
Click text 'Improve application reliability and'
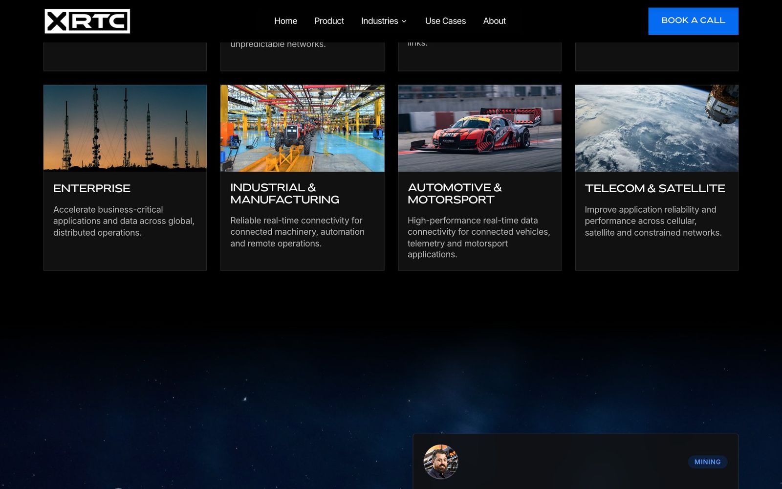point(651,209)
